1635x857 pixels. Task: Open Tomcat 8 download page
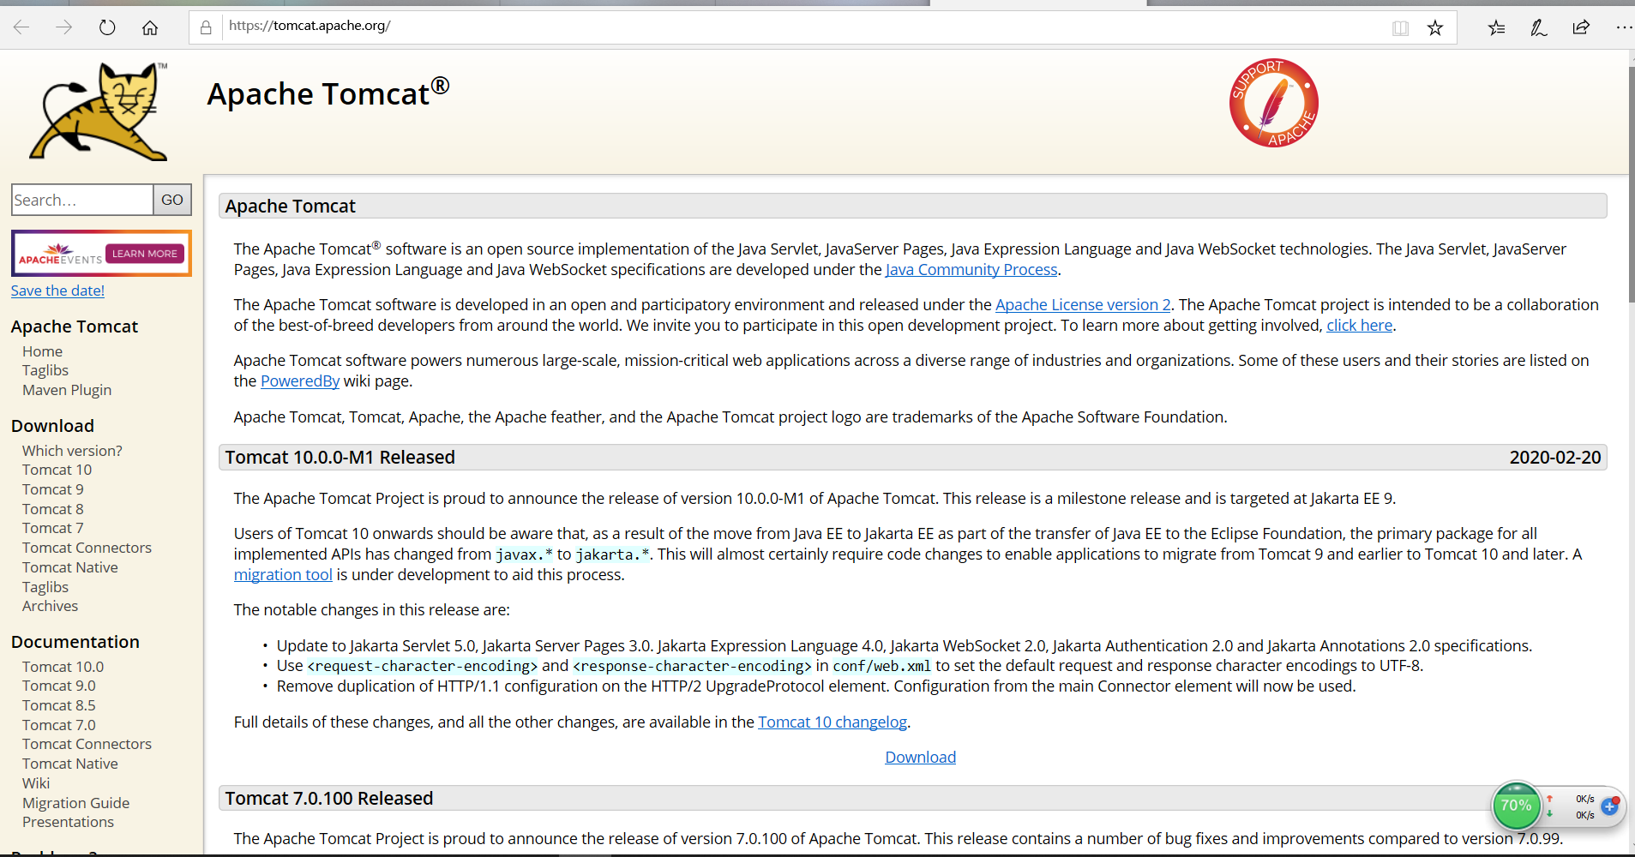click(53, 509)
